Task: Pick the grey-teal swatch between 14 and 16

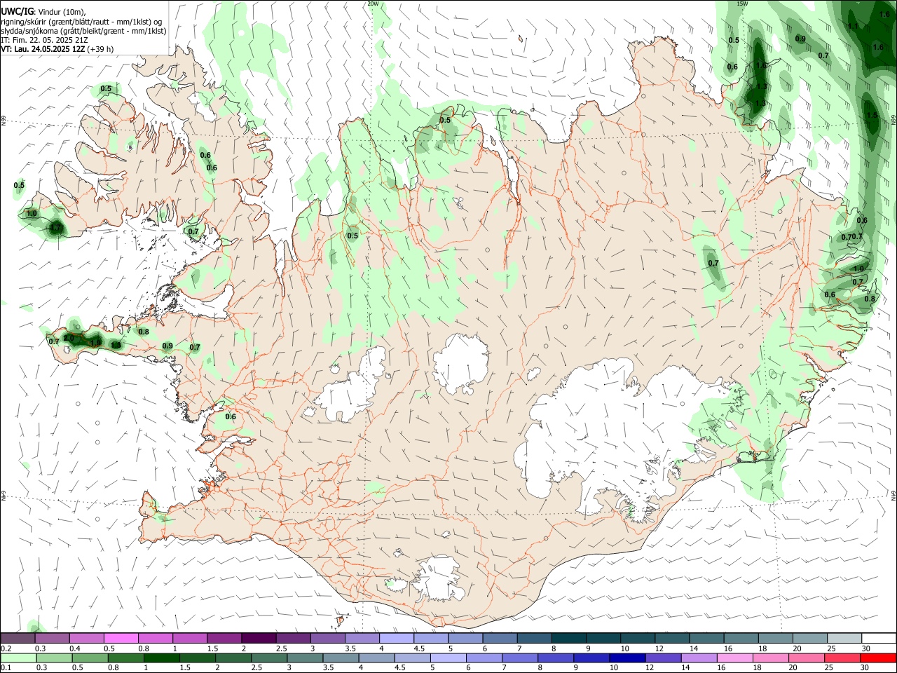Action: click(706, 639)
